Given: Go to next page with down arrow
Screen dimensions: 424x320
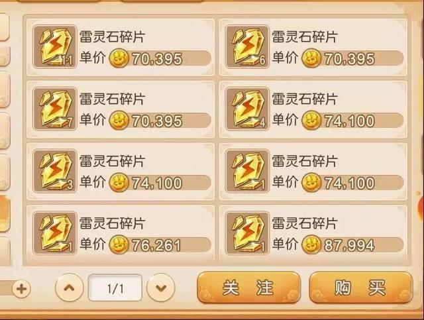Looking at the screenshot, I should pos(161,288).
